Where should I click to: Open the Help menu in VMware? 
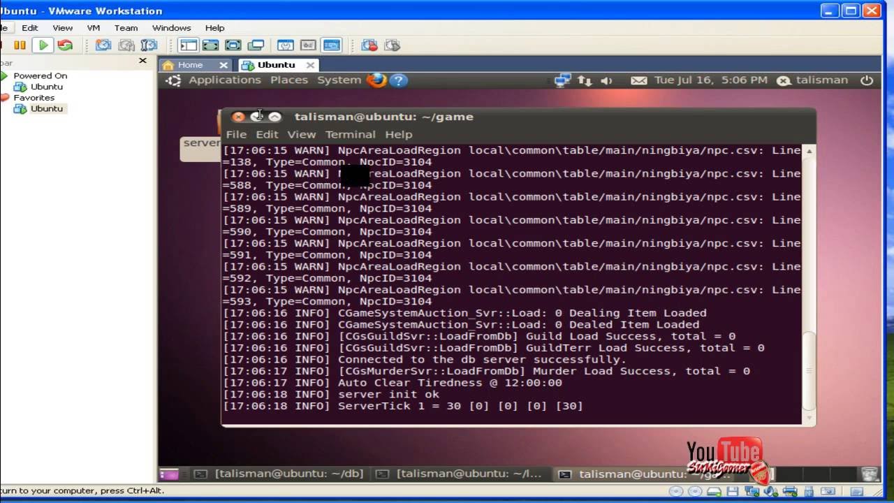coord(214,28)
